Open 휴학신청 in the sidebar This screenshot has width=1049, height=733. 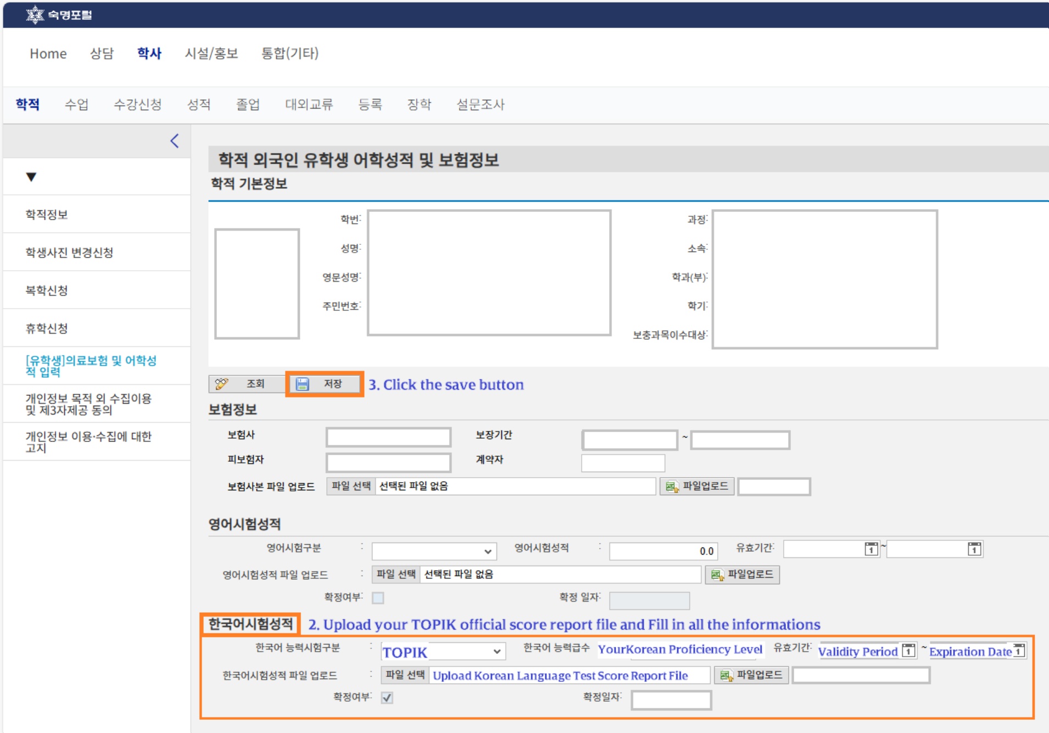(47, 328)
